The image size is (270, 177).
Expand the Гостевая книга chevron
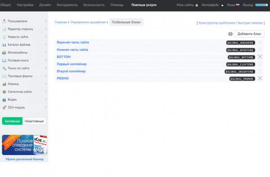(x=45, y=60)
